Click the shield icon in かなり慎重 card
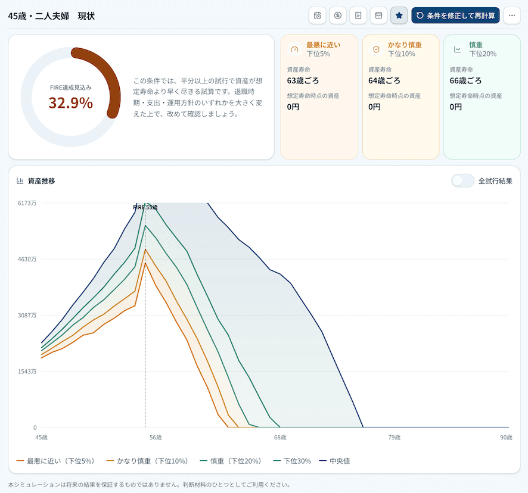The image size is (528, 493). tap(376, 49)
